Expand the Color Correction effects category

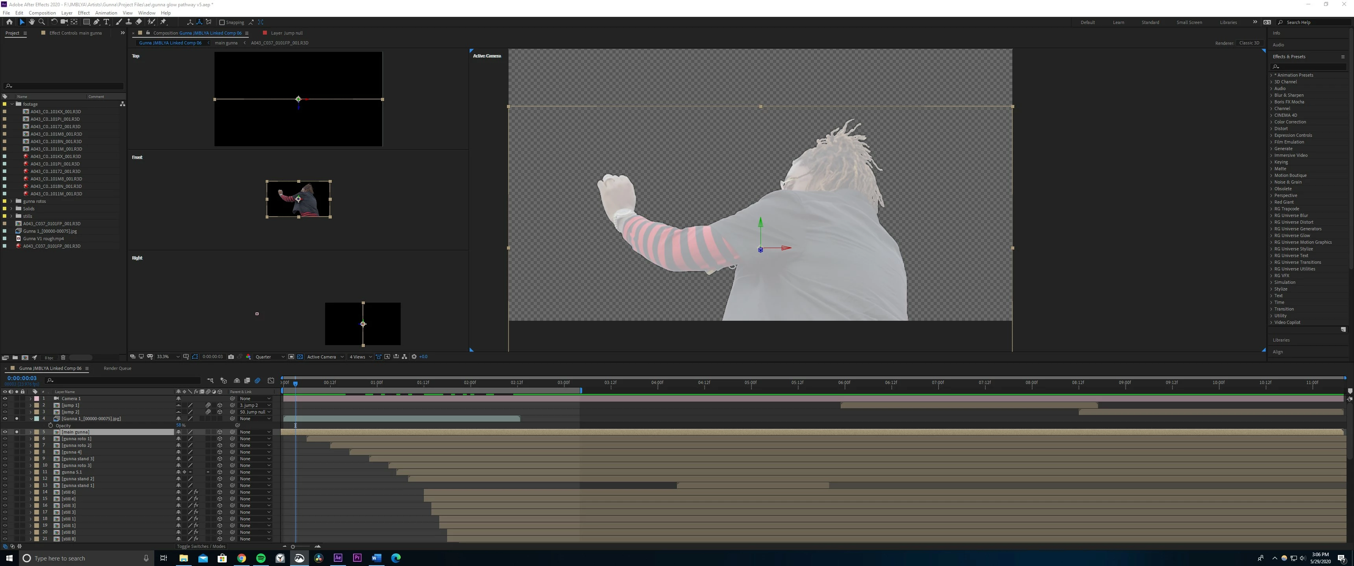point(1271,122)
